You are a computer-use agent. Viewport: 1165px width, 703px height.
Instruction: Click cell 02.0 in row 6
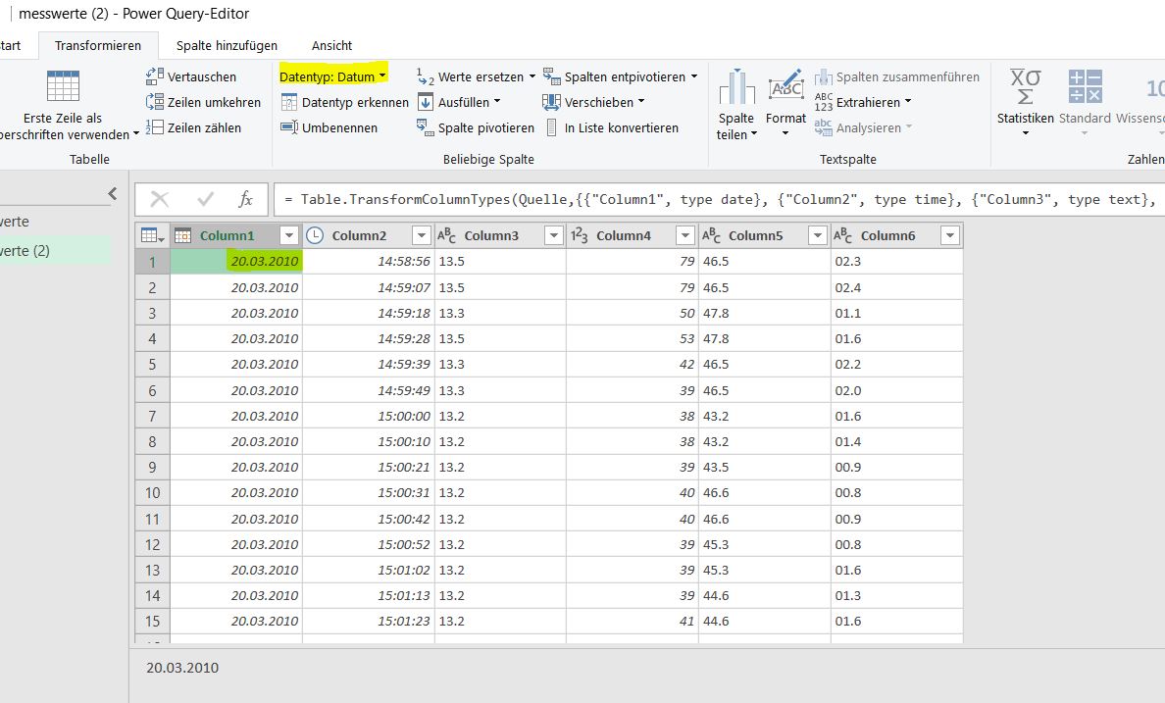tap(896, 390)
